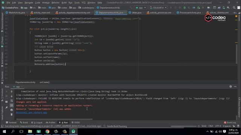Click the Print icon in Run console
The image size is (241, 135).
[12, 110]
